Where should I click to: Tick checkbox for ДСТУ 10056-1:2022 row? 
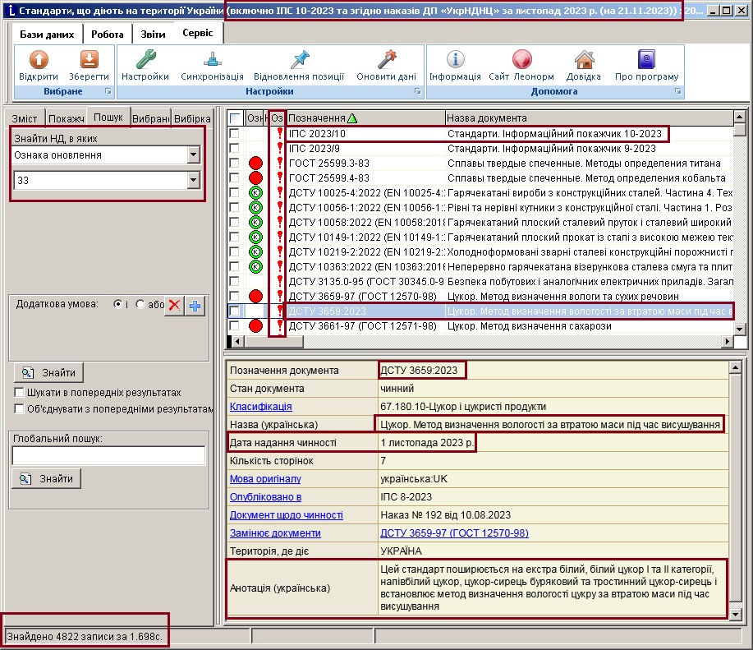tap(234, 208)
